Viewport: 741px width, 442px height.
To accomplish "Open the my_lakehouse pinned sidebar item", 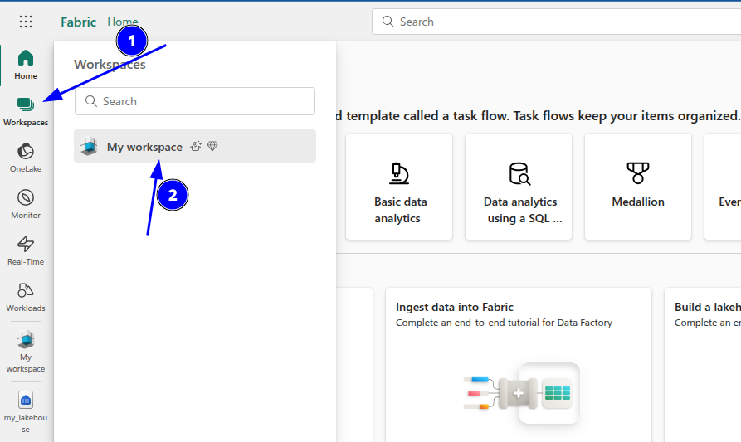I will coord(26,412).
